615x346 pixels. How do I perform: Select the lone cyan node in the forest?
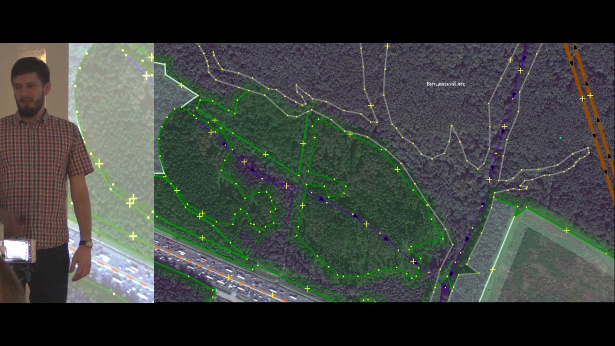tap(561, 138)
